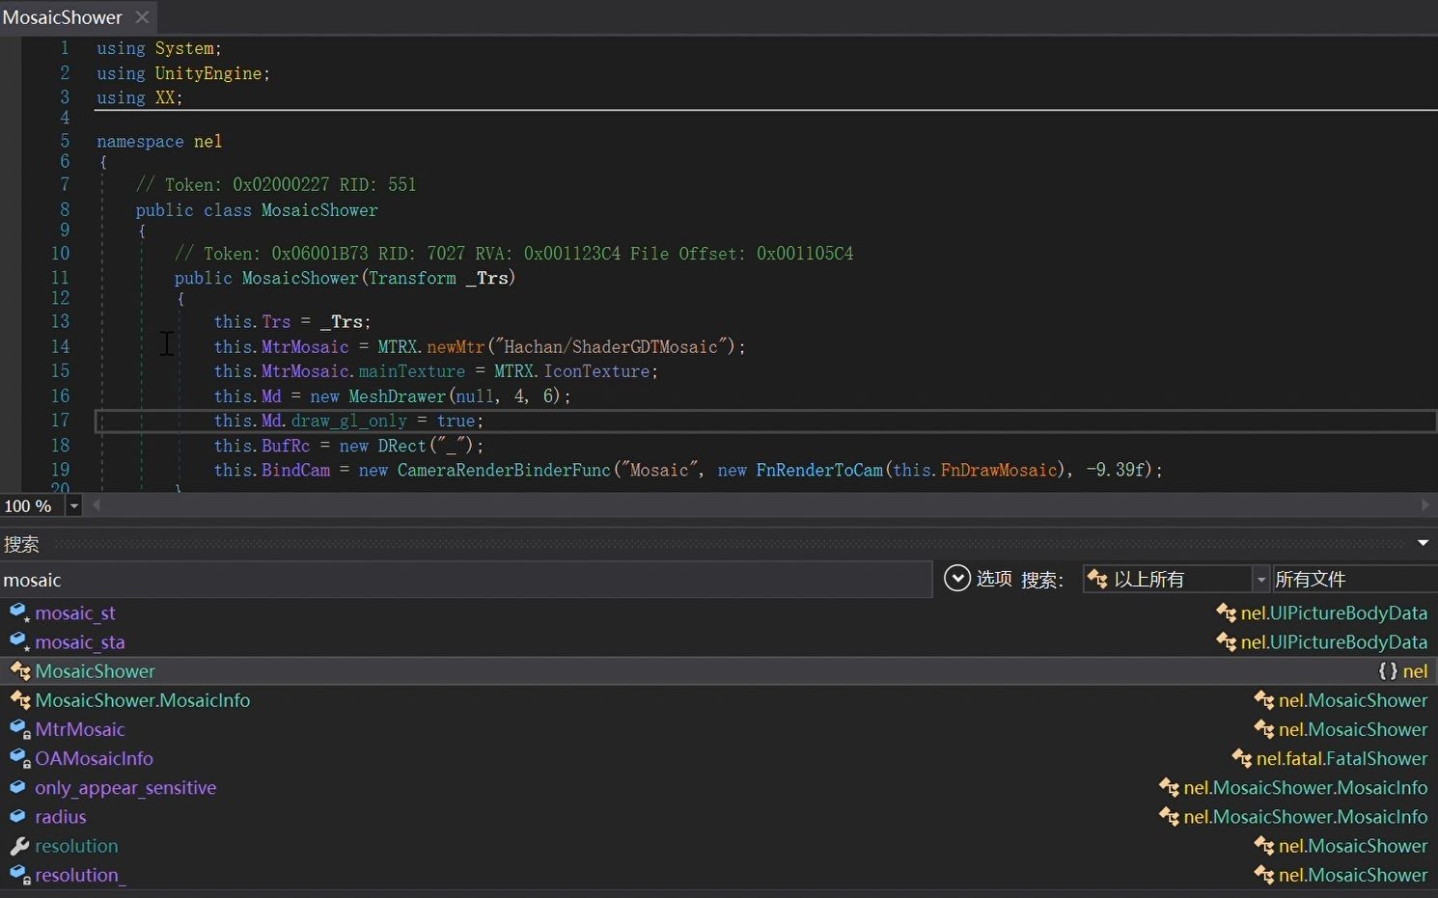Screen dimensions: 1438x898
Task: Click the icon in the 以上所有 dropdown
Action: tap(1097, 579)
